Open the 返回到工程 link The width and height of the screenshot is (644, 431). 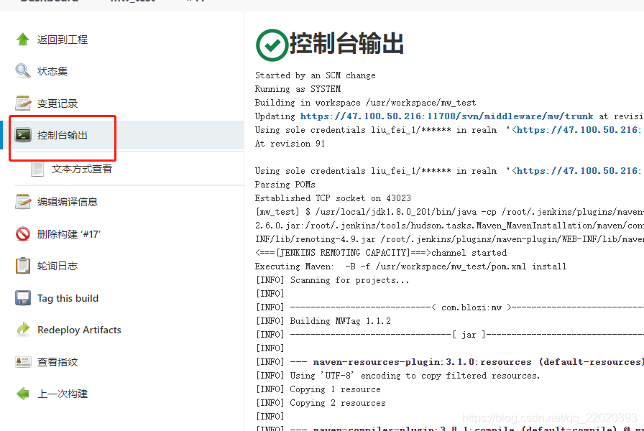[x=63, y=40]
